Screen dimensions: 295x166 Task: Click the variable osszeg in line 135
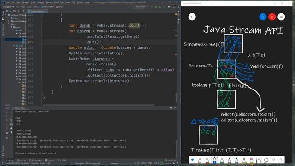click(84, 31)
